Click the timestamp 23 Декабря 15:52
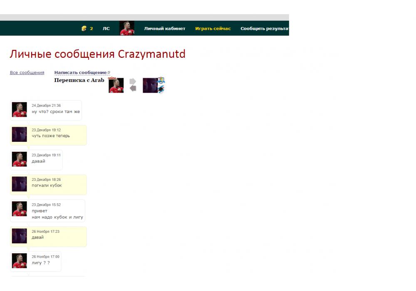Screen dimensions: 416x291 [x=46, y=205]
